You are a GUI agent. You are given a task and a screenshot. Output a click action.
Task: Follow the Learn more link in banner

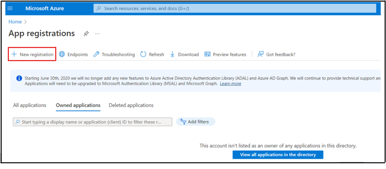coord(230,84)
